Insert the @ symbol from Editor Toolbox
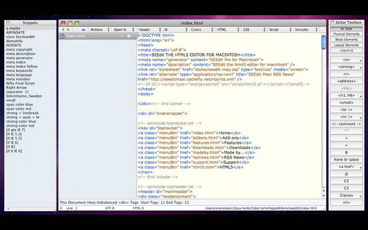The height and width of the screenshot is (230, 368). 346,173
